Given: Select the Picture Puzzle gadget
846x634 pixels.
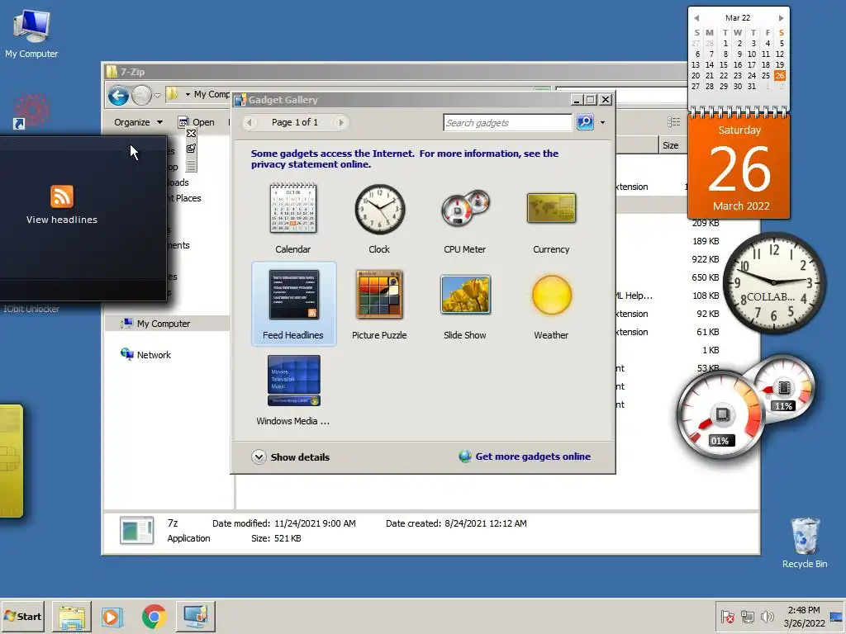Looking at the screenshot, I should coord(379,304).
